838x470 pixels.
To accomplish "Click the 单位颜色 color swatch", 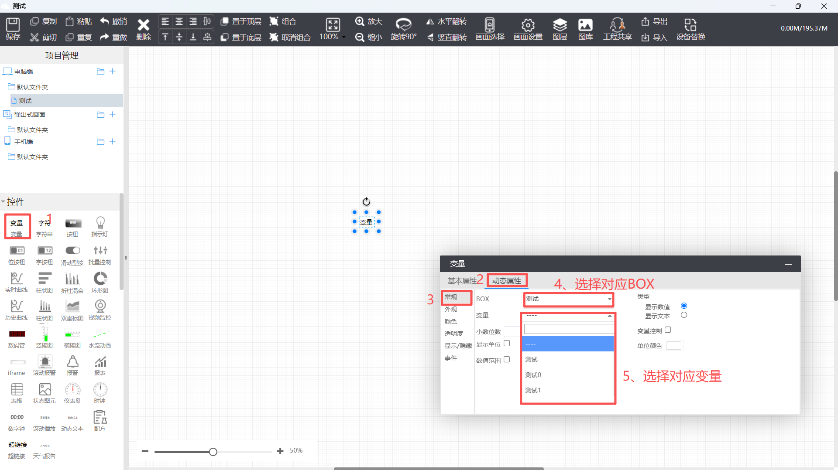I will click(x=673, y=346).
